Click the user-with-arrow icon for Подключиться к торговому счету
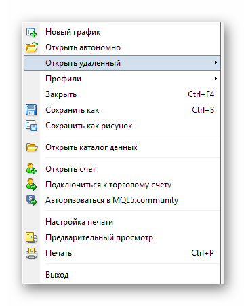This screenshot has width=246, height=306. click(x=32, y=185)
